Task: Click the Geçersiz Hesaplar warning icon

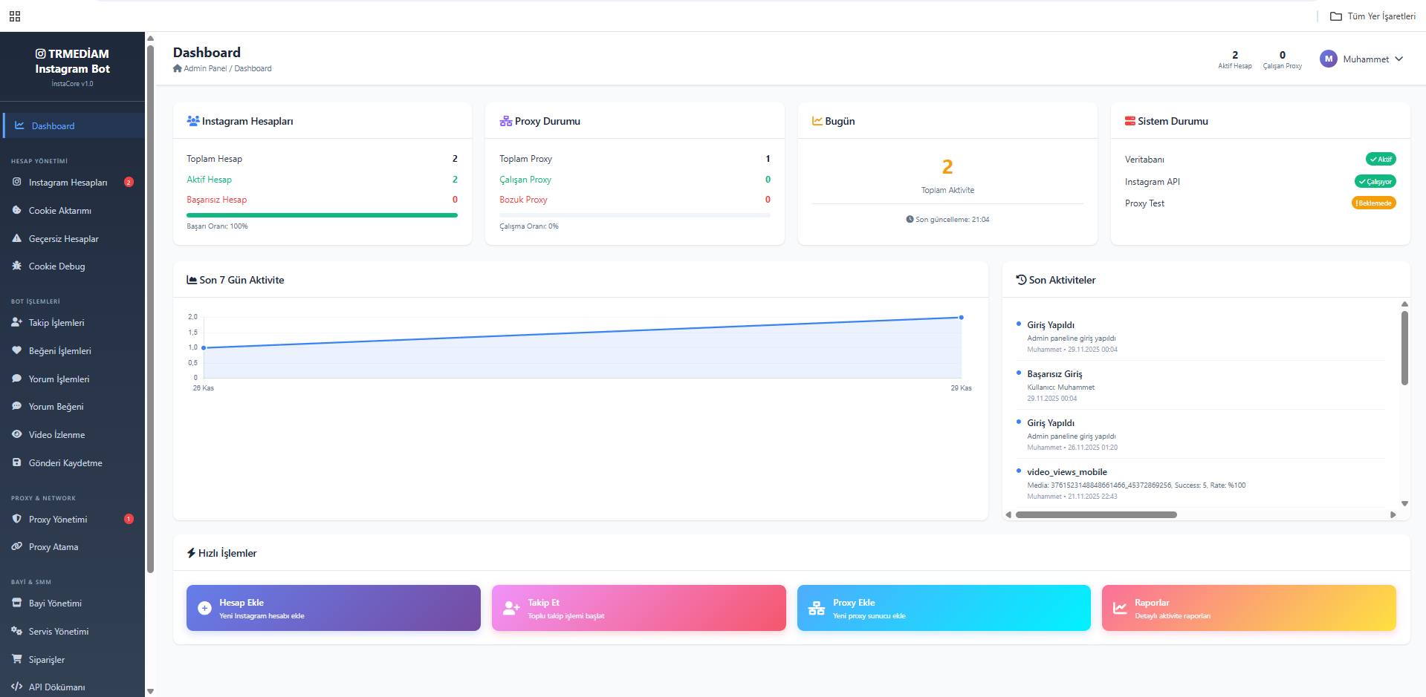Action: [16, 238]
